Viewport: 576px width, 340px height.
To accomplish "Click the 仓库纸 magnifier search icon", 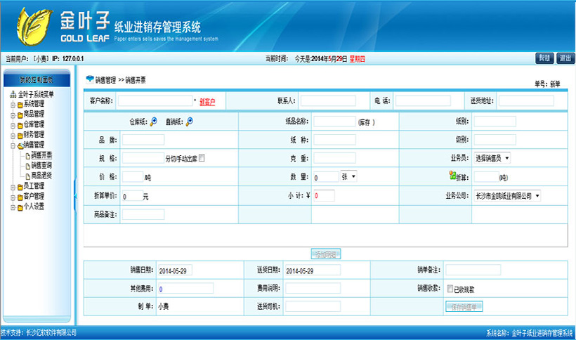I will click(x=154, y=121).
